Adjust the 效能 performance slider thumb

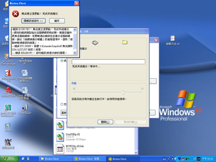123,93
